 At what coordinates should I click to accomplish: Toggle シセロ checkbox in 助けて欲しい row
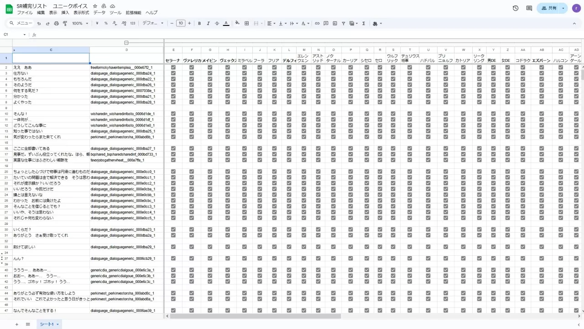point(366,247)
